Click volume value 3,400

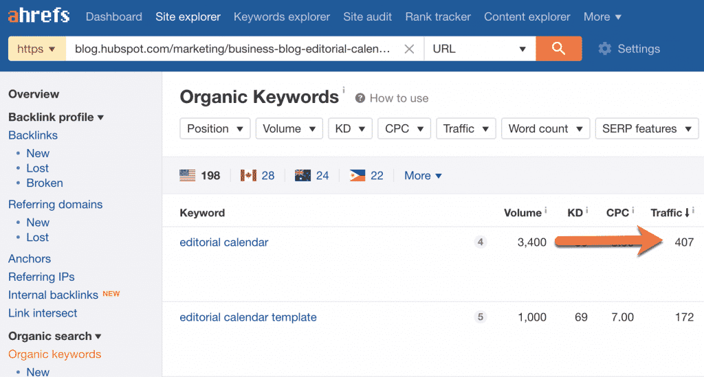(x=532, y=242)
